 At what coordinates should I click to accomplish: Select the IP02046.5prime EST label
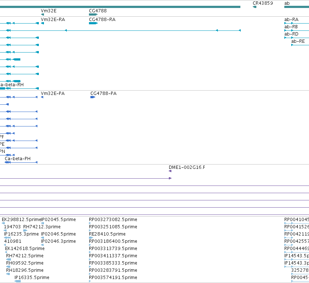pyautogui.click(x=58, y=234)
